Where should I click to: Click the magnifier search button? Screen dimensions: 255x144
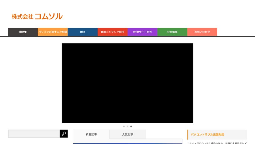(64, 134)
